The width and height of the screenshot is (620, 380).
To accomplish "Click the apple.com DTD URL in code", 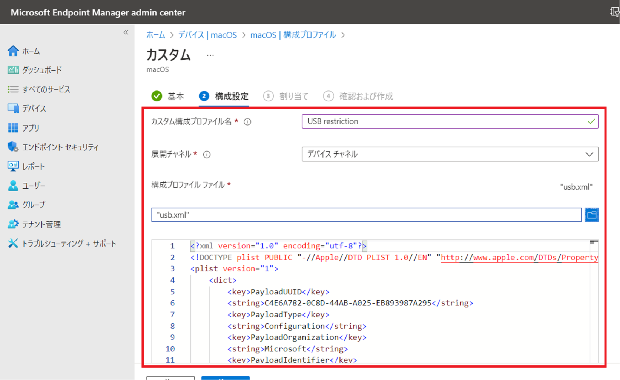I will click(520, 258).
